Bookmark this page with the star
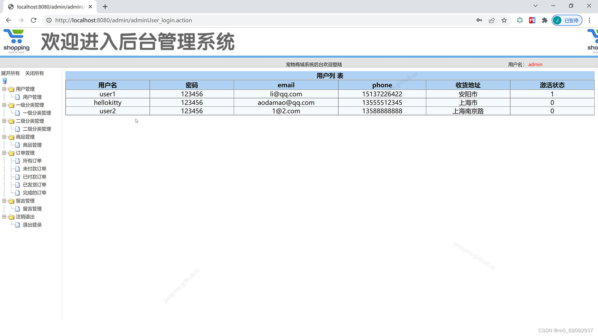Screen dimensions: 598x336 [504, 20]
